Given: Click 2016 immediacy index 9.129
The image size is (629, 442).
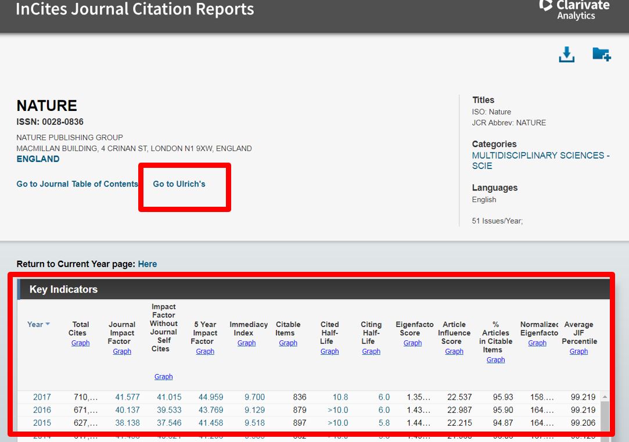Looking at the screenshot, I should pyautogui.click(x=255, y=410).
